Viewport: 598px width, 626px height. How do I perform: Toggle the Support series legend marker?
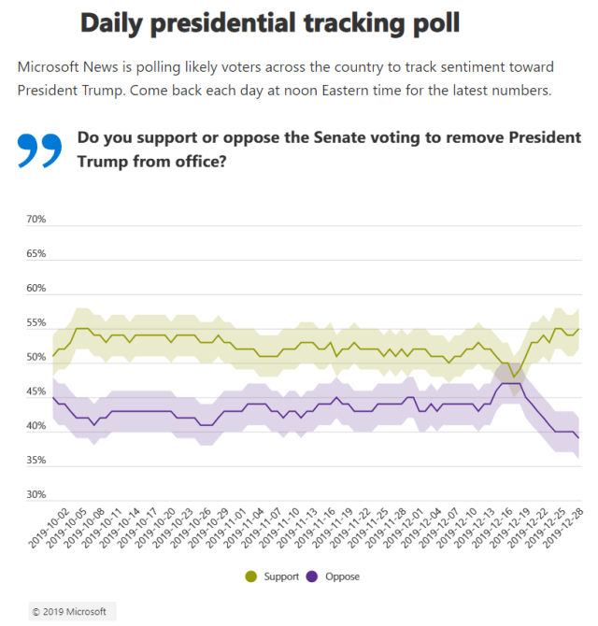coord(250,576)
